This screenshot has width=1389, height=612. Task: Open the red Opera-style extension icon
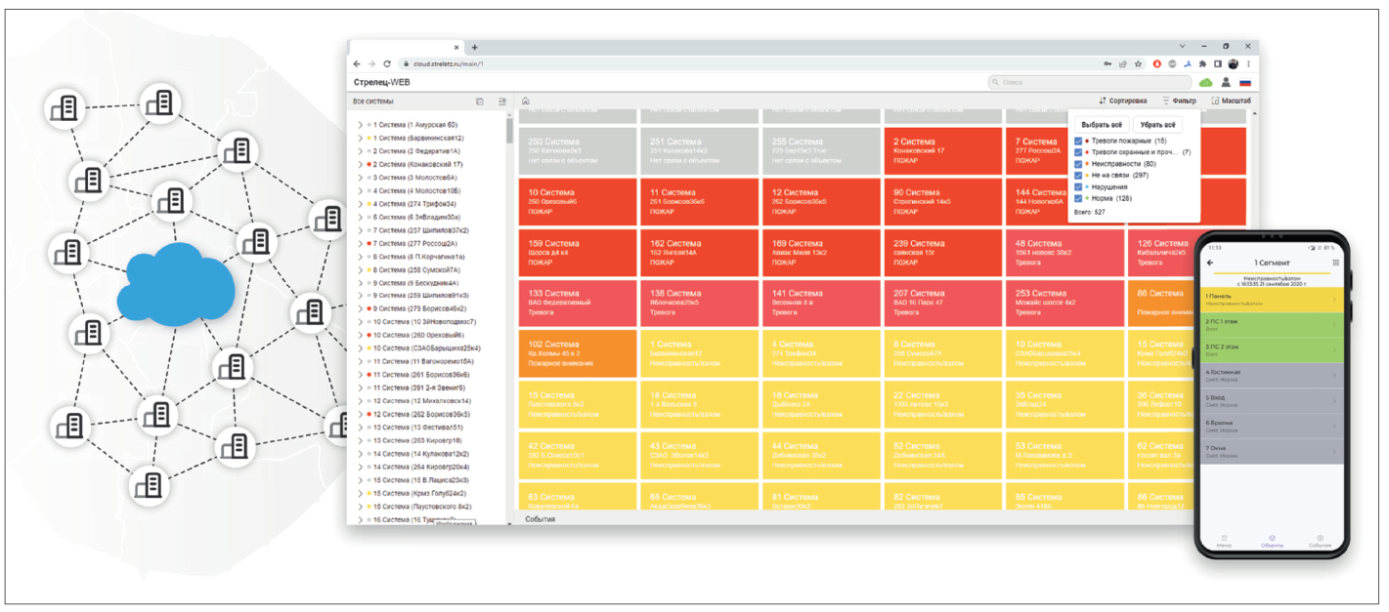[x=1158, y=63]
